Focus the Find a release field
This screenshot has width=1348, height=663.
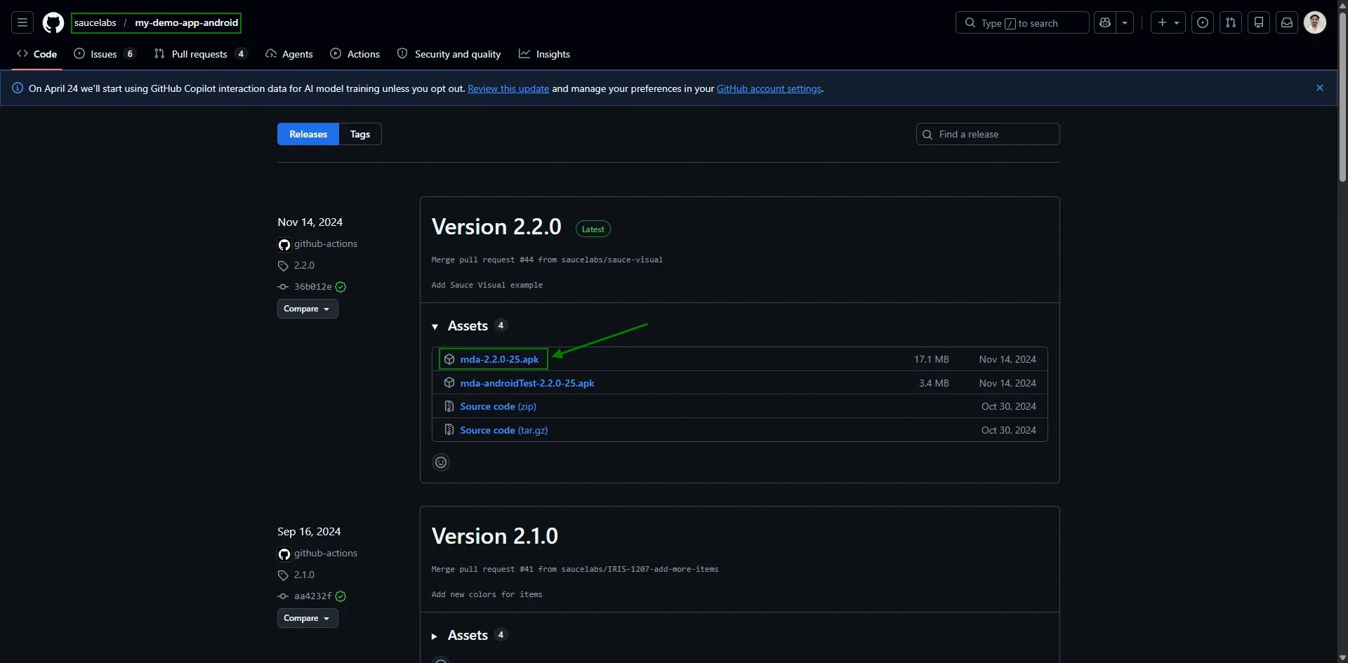[988, 134]
